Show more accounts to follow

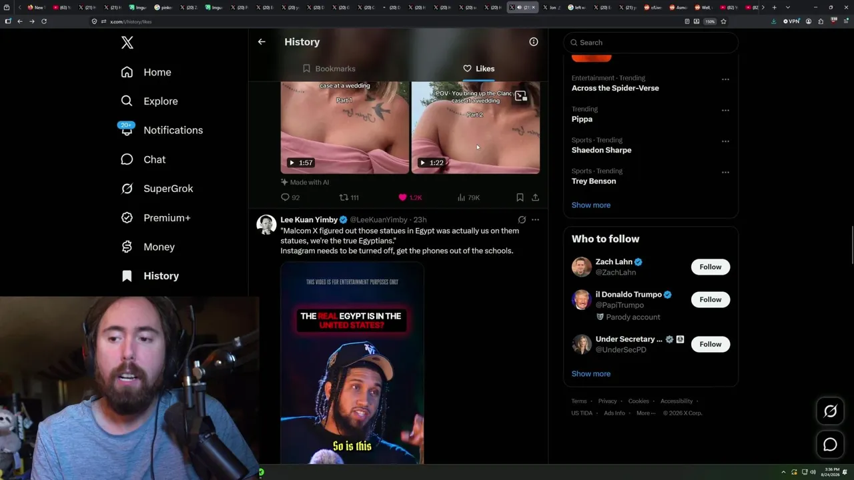(591, 374)
